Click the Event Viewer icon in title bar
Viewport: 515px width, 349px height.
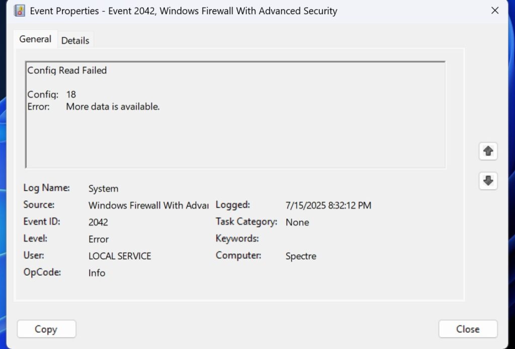click(x=19, y=10)
